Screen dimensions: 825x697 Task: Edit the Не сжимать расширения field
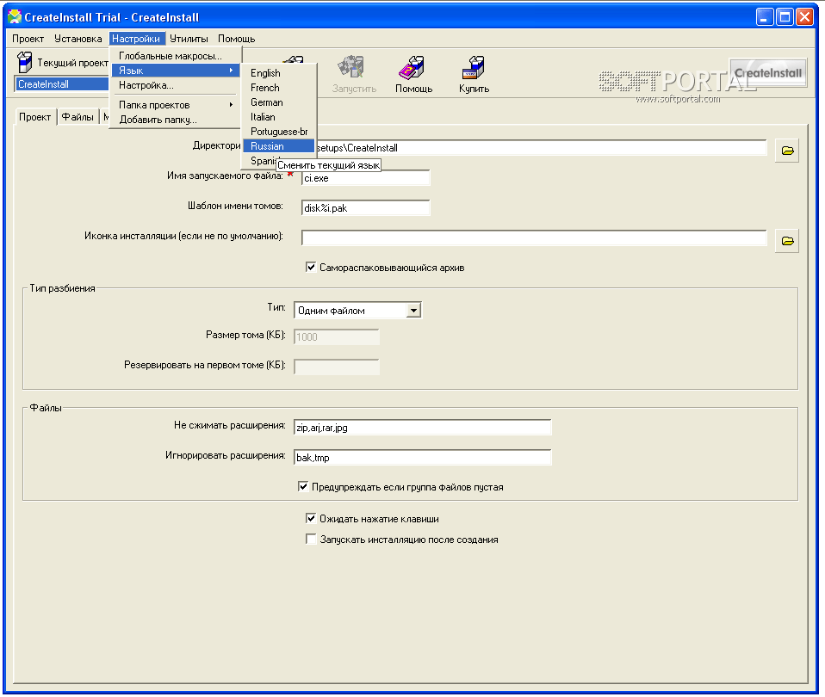click(x=423, y=428)
